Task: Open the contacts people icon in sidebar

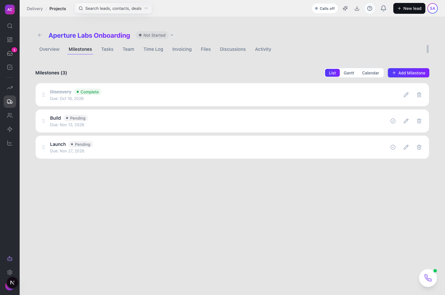Action: pos(10,115)
